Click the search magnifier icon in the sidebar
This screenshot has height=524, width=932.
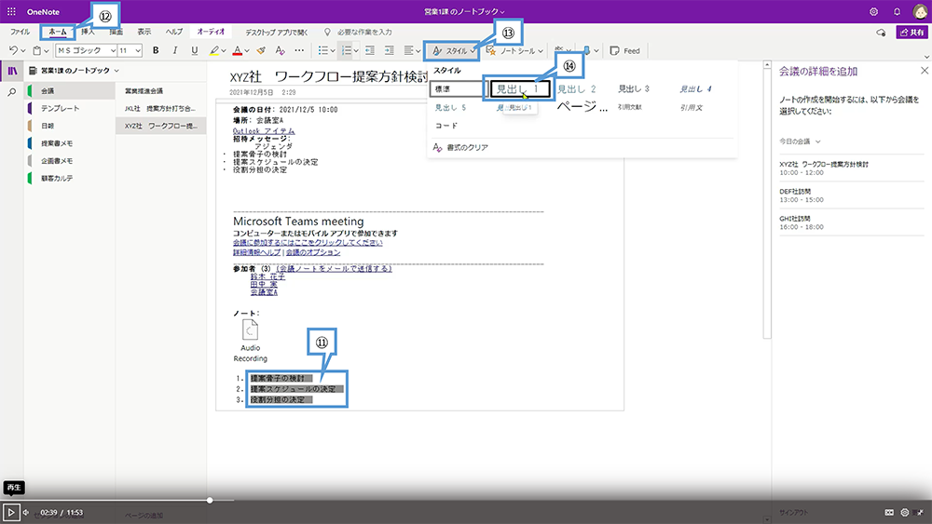coord(12,92)
